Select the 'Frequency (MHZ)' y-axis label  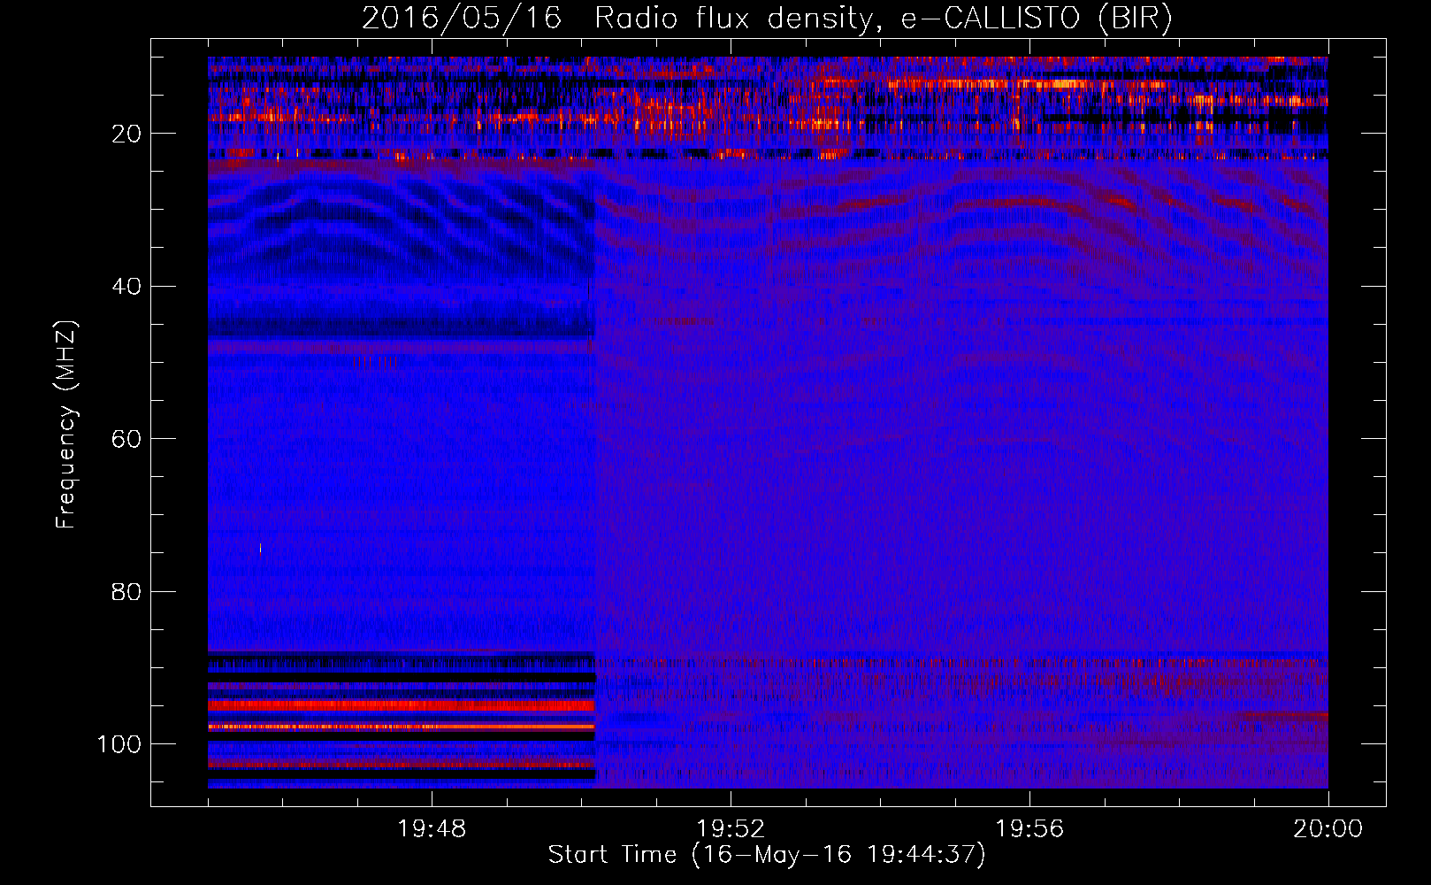tap(66, 425)
